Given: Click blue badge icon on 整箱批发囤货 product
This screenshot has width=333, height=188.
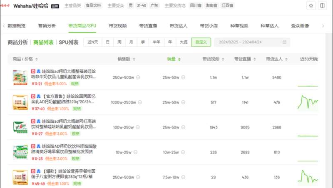Looking at the screenshot, I should coord(38,146).
